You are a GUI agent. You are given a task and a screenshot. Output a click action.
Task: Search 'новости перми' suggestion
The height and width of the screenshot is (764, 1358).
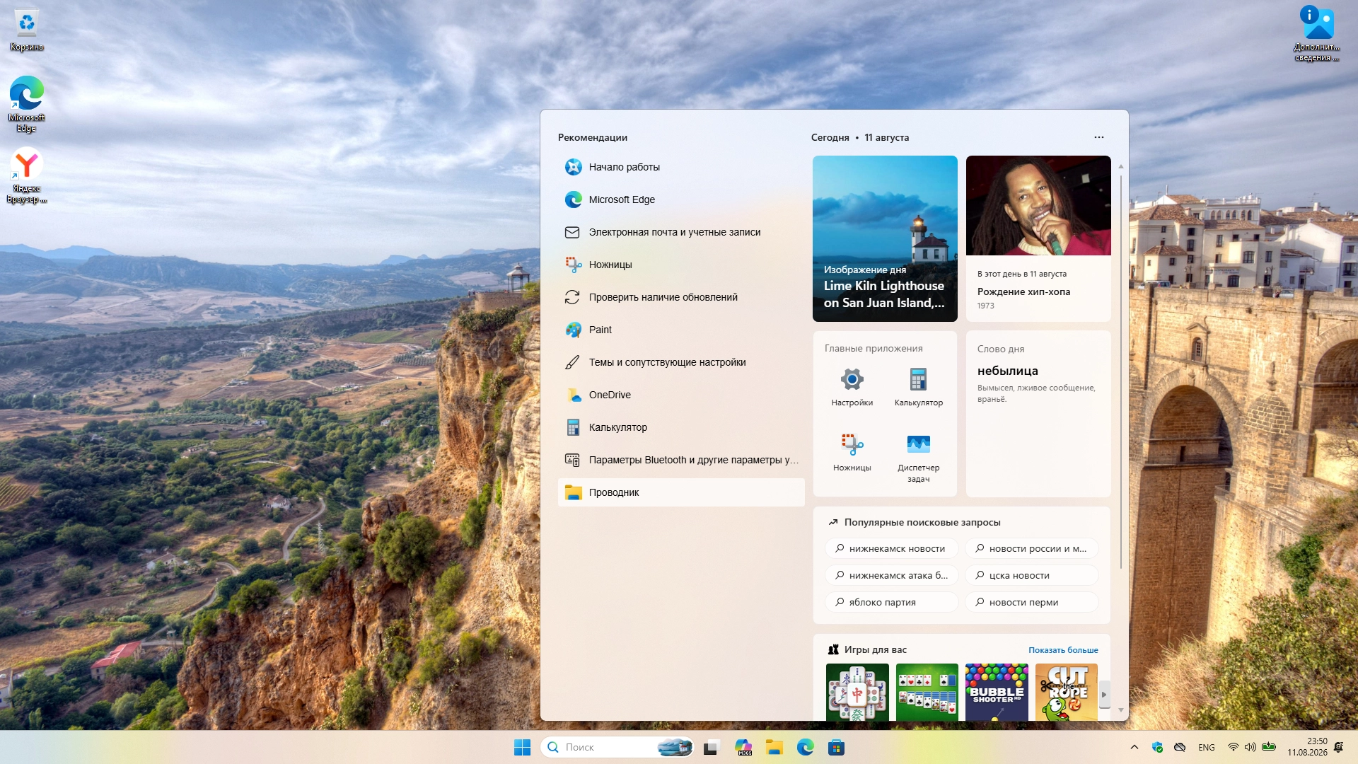click(x=1031, y=602)
